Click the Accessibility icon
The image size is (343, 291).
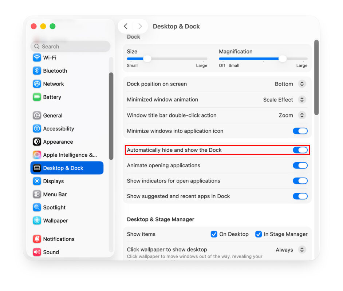click(37, 129)
